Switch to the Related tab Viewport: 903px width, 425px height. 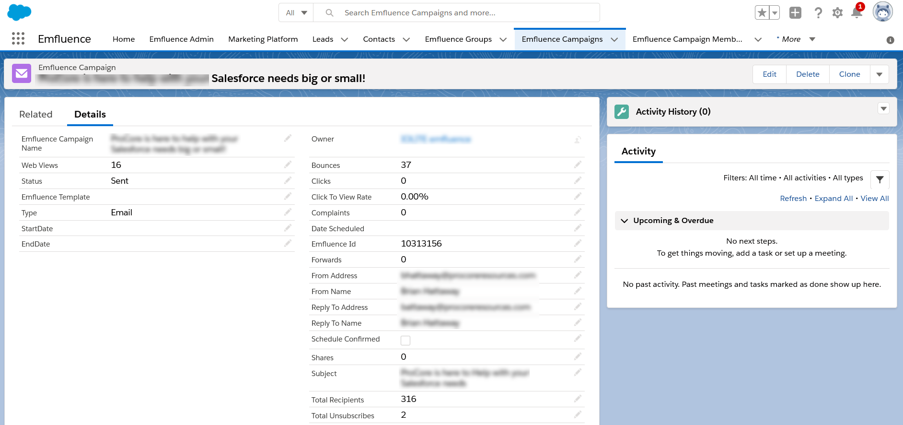coord(35,114)
